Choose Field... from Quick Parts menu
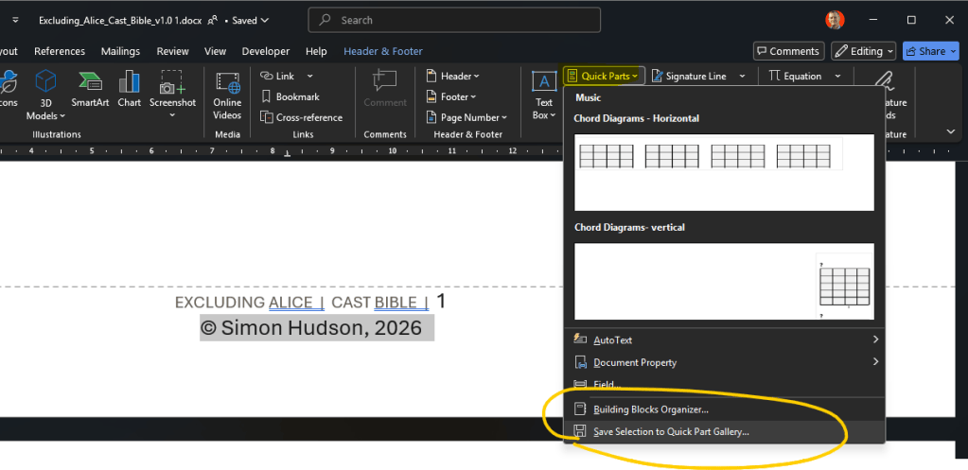This screenshot has width=968, height=470. (725, 384)
